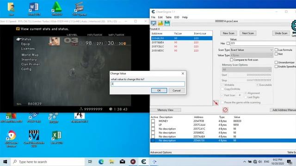Click the red arrow to add selected addresses
Image resolution: width=296 pixels, height=166 pixels.
click(x=216, y=102)
